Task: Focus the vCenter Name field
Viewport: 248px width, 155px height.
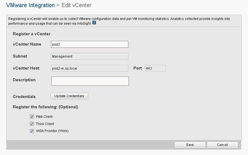Action: pyautogui.click(x=90, y=44)
